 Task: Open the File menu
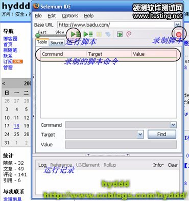38,16
